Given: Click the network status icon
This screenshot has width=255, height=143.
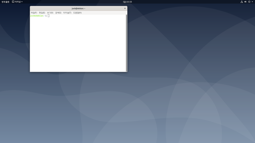Looking at the screenshot, I should (242, 2).
